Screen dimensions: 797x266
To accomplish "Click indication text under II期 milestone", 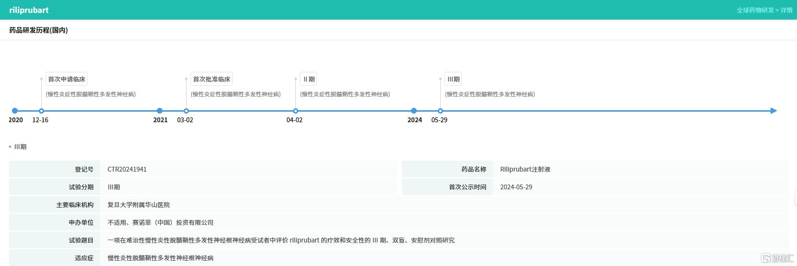I will pyautogui.click(x=345, y=94).
